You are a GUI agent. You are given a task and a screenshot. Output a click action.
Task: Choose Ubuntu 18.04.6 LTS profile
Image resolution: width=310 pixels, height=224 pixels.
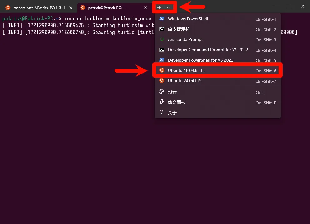(x=218, y=70)
